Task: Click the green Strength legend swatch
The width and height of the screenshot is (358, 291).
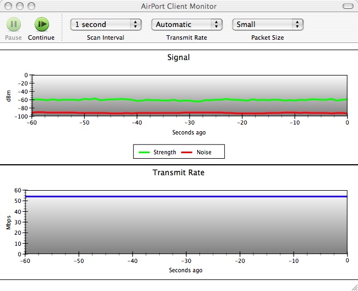Action: coord(144,152)
